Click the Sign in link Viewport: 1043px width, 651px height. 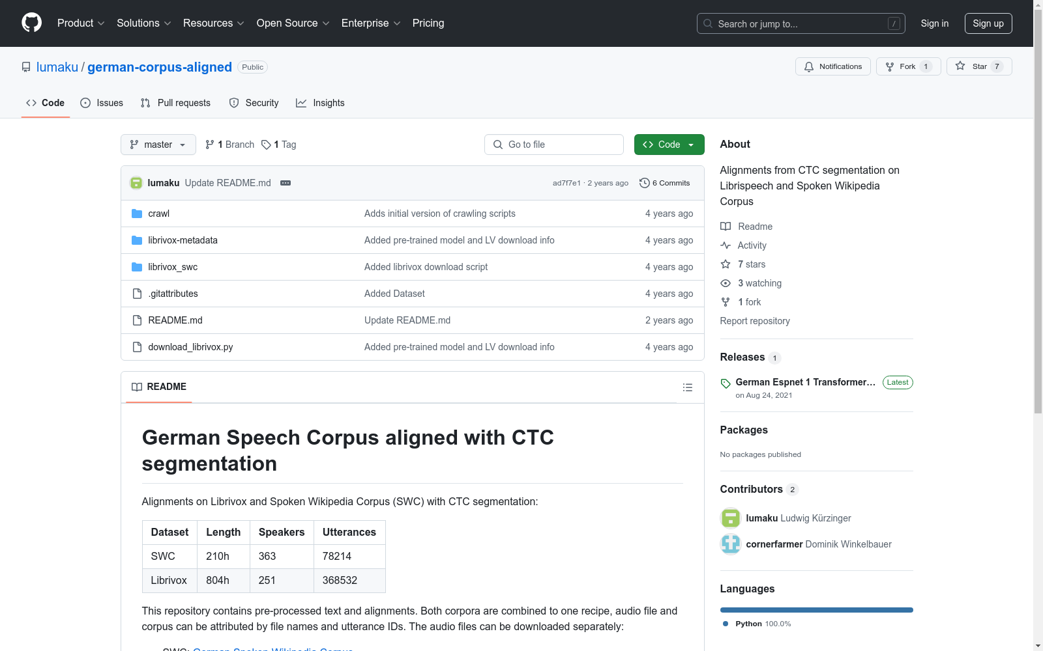pos(935,23)
